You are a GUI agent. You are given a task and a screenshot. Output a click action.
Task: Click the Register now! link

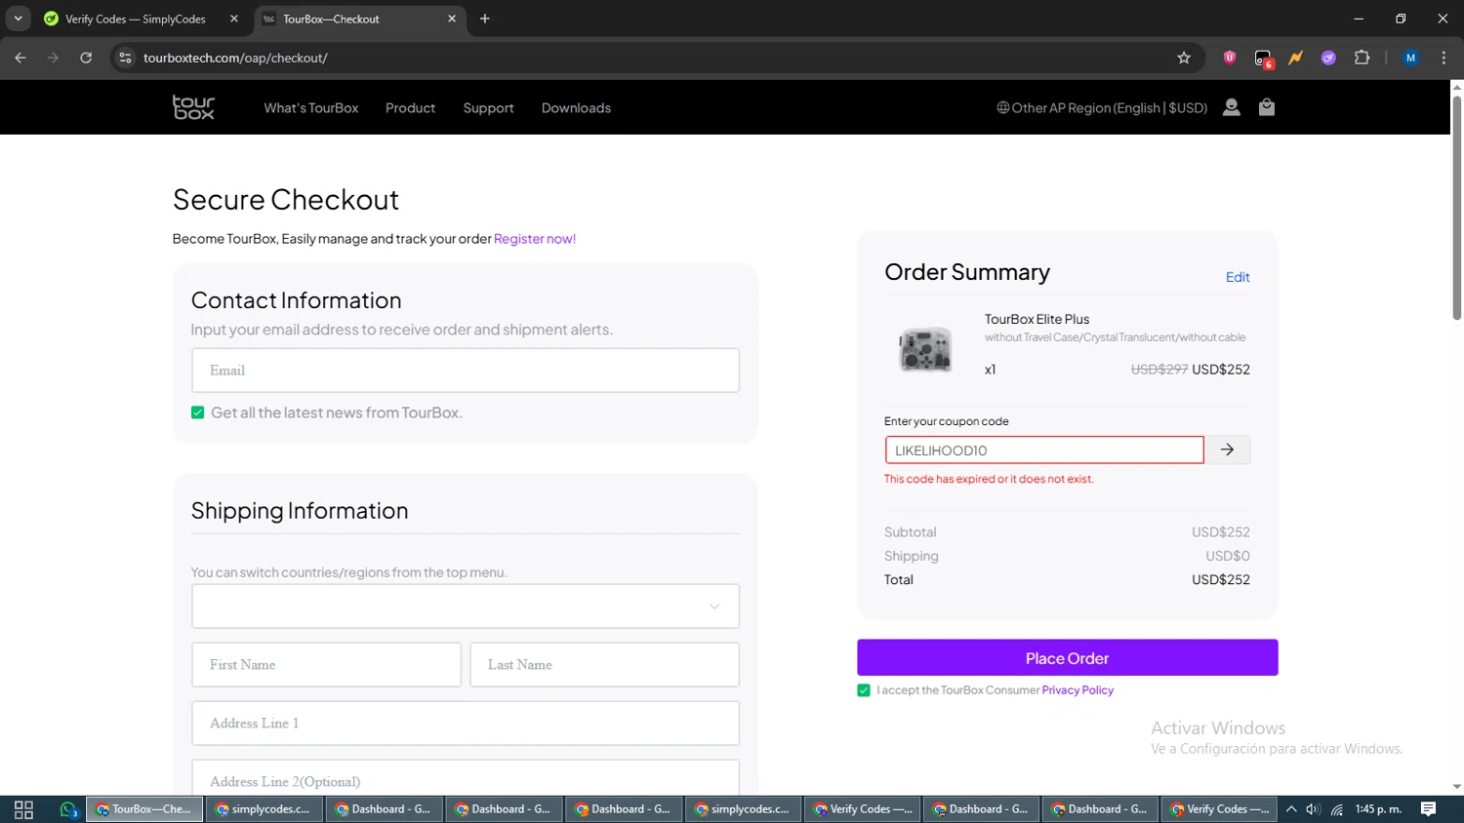[x=535, y=238]
